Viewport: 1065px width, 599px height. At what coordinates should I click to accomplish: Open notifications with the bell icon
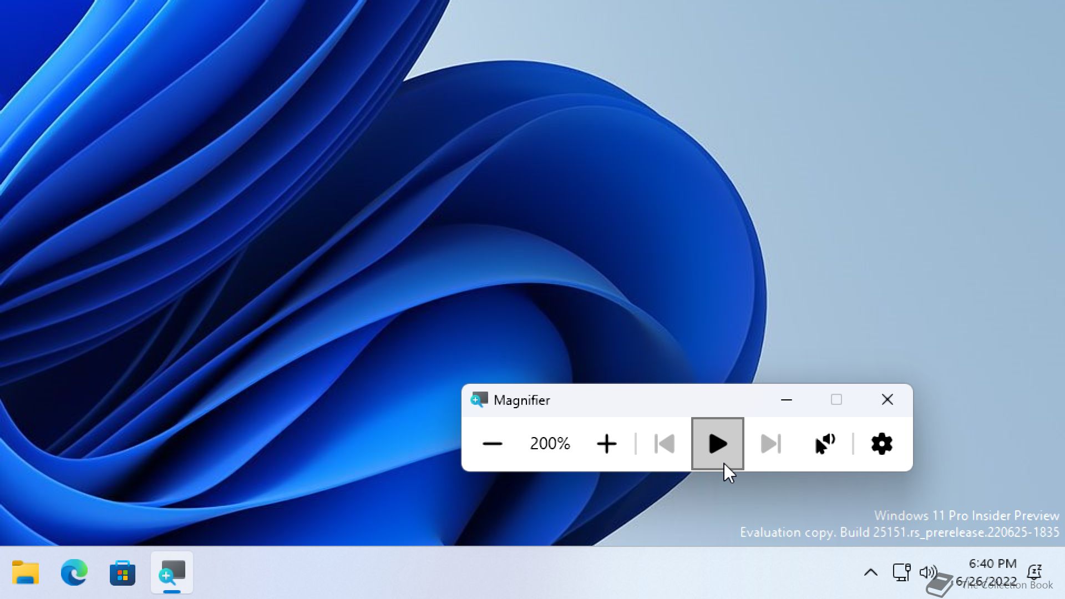(x=1034, y=572)
